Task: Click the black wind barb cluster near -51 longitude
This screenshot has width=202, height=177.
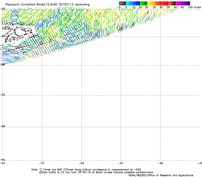Action: click(121, 29)
